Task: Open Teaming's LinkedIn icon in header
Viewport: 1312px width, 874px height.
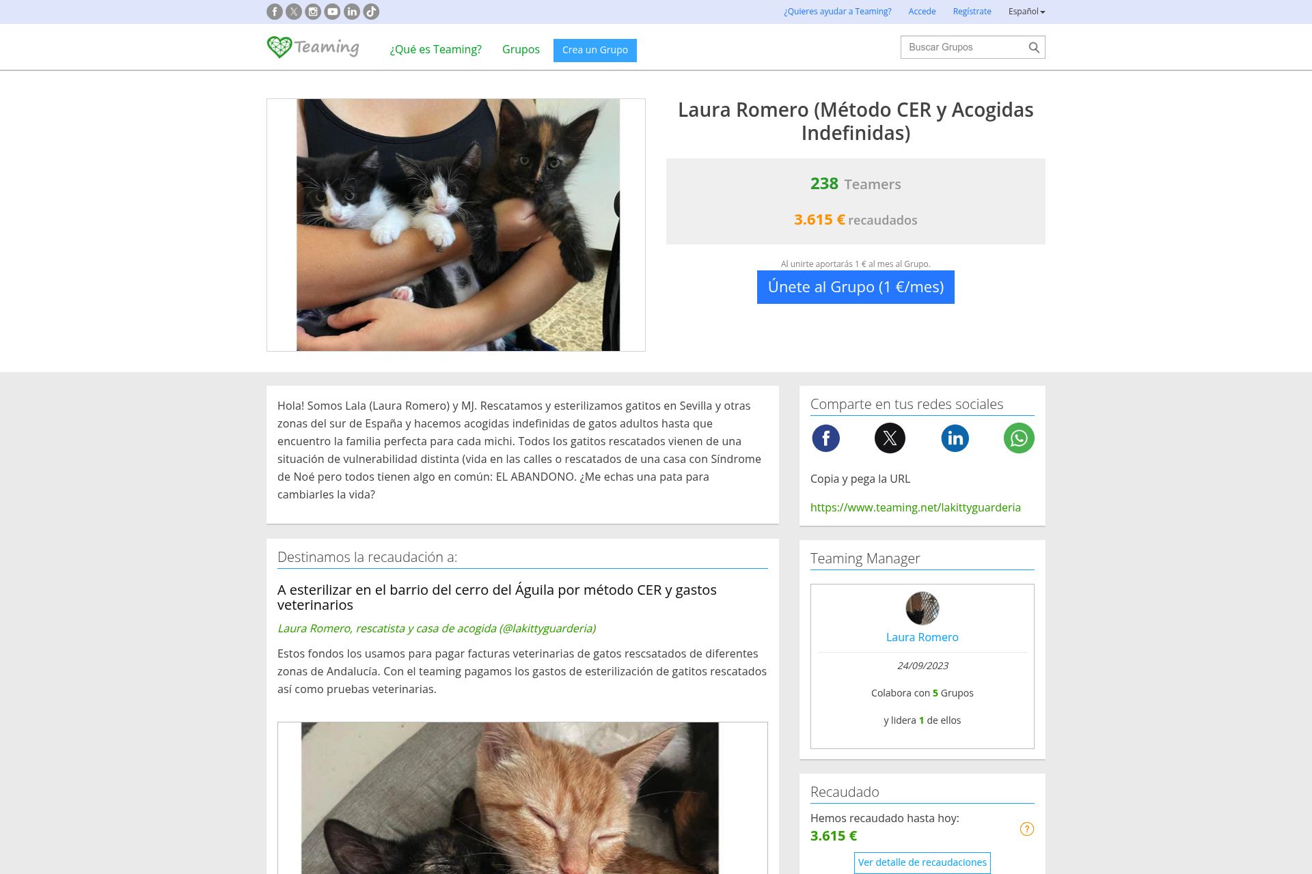Action: coord(352,12)
